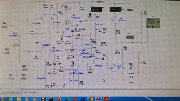This screenshot has width=180, height=101.
Task: Select the R26 3.3MΩ resistor label
Action: (24, 68)
